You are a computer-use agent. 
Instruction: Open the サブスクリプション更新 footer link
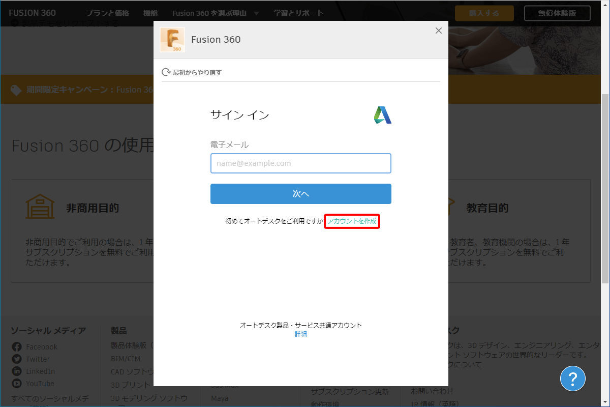click(x=350, y=391)
